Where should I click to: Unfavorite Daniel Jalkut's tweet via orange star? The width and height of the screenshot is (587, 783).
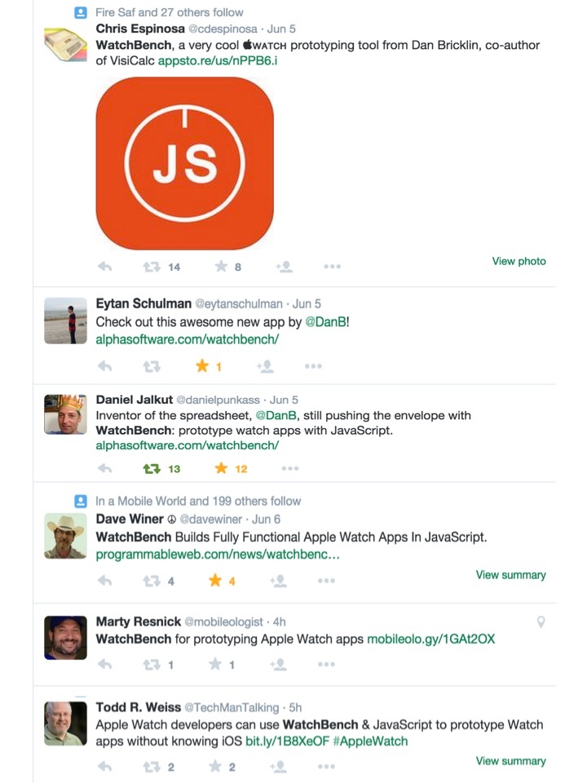tap(221, 468)
